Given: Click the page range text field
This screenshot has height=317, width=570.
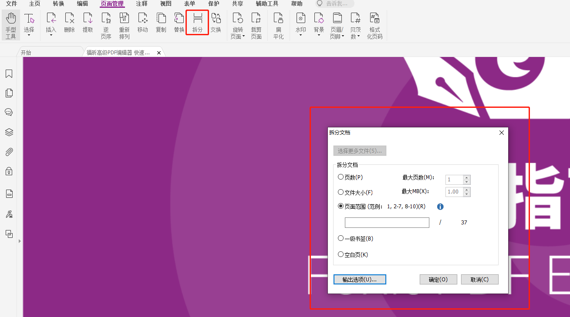Looking at the screenshot, I should pos(387,223).
